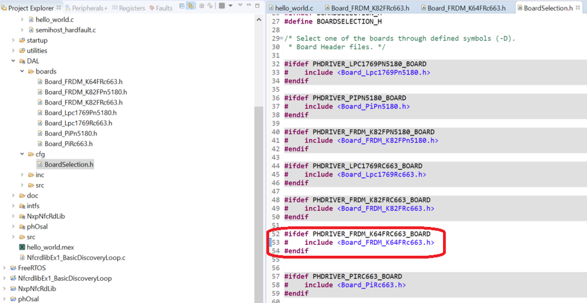The width and height of the screenshot is (587, 303).
Task: Expand the startup folder
Action: (13, 40)
